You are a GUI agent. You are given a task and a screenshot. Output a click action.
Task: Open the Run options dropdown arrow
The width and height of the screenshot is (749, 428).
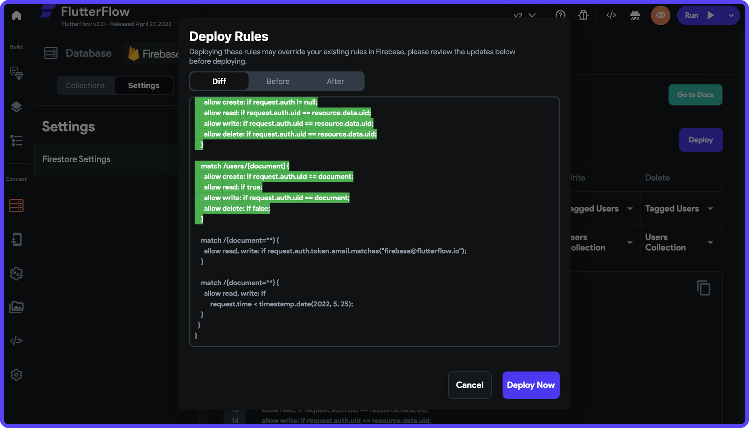731,15
